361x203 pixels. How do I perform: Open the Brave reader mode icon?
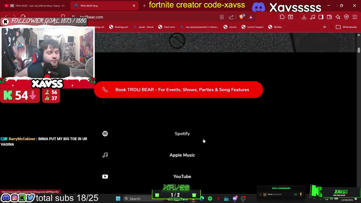tap(222, 17)
